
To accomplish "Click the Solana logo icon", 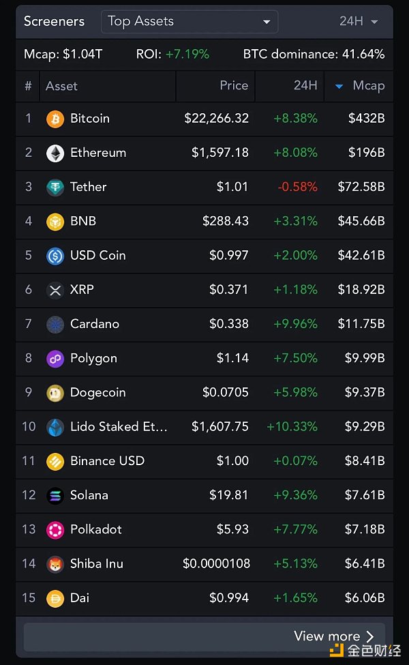I will [x=55, y=495].
